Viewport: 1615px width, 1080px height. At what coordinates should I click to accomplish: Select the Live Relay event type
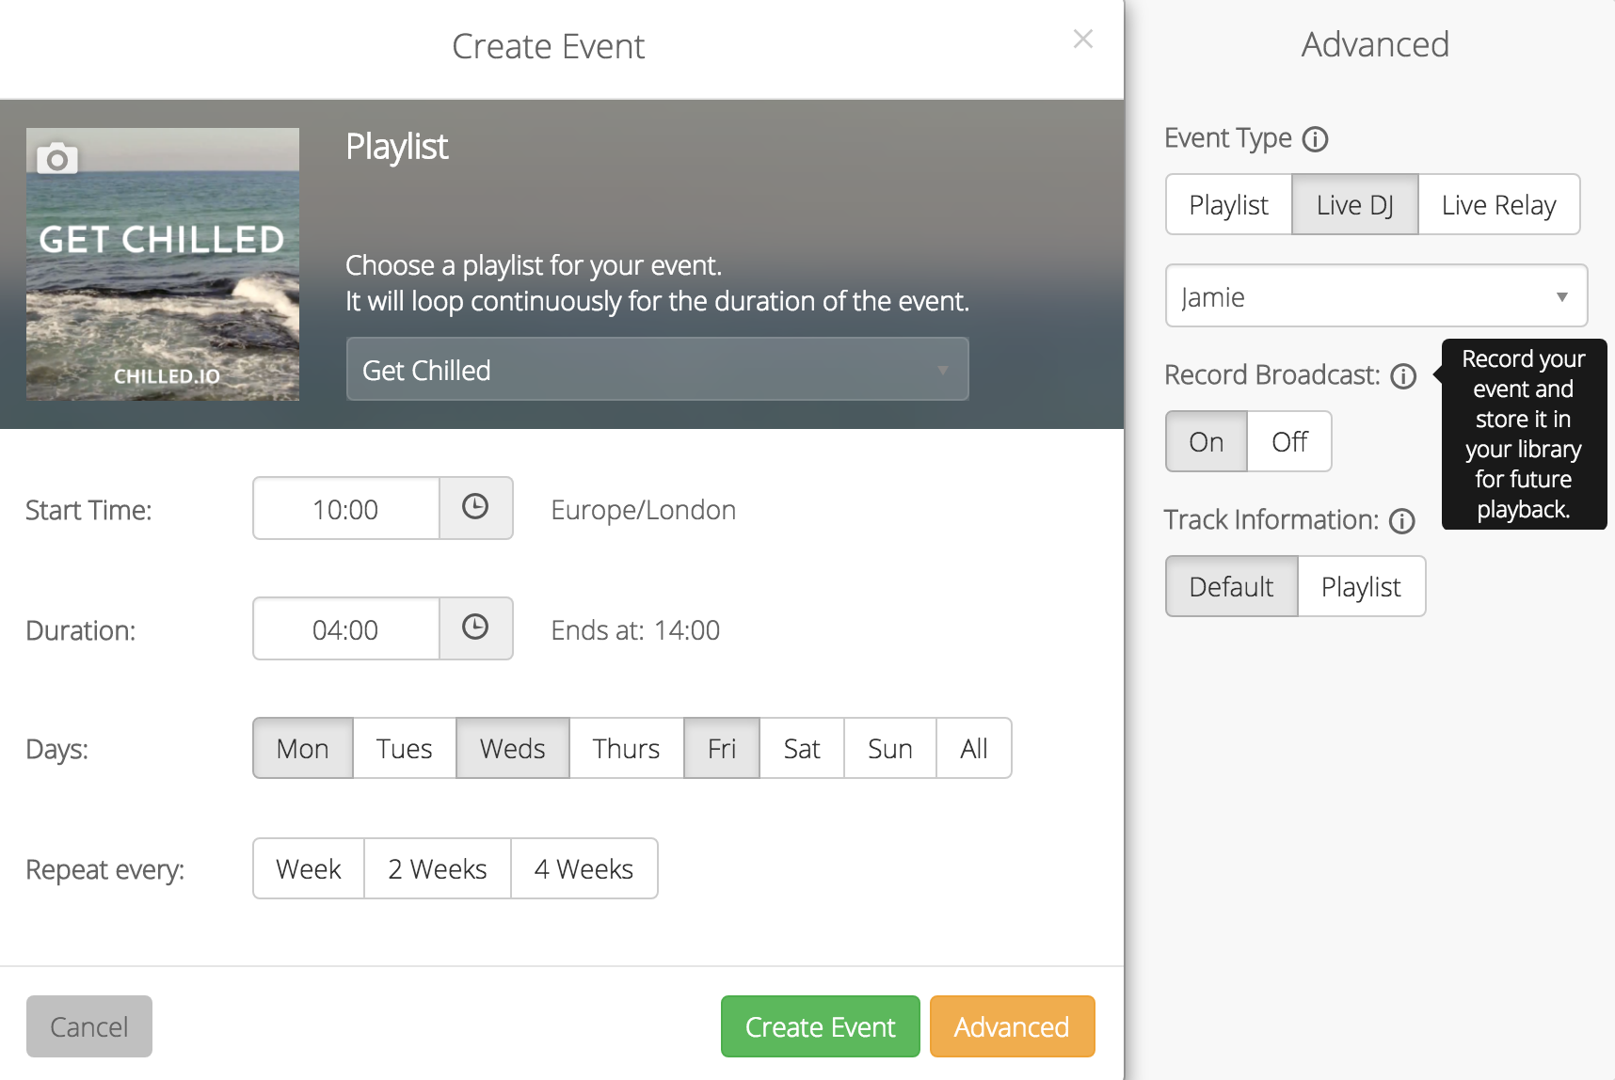(x=1497, y=205)
